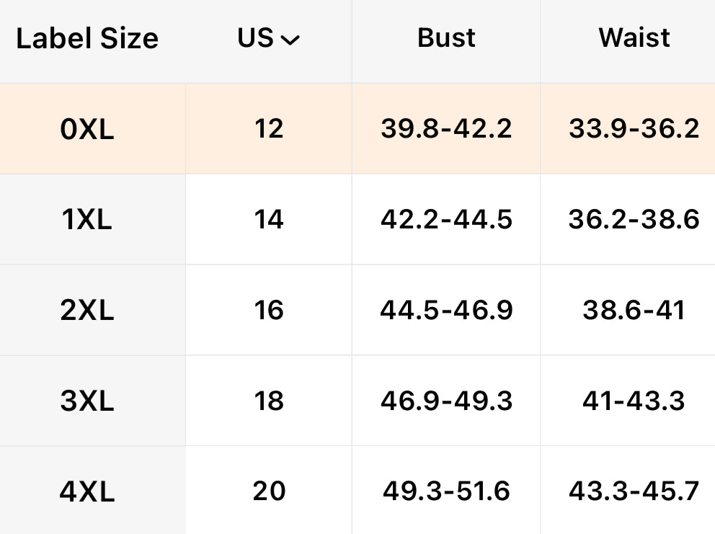Select bust measurement 39.8-42.2
The width and height of the screenshot is (715, 534).
[446, 129]
